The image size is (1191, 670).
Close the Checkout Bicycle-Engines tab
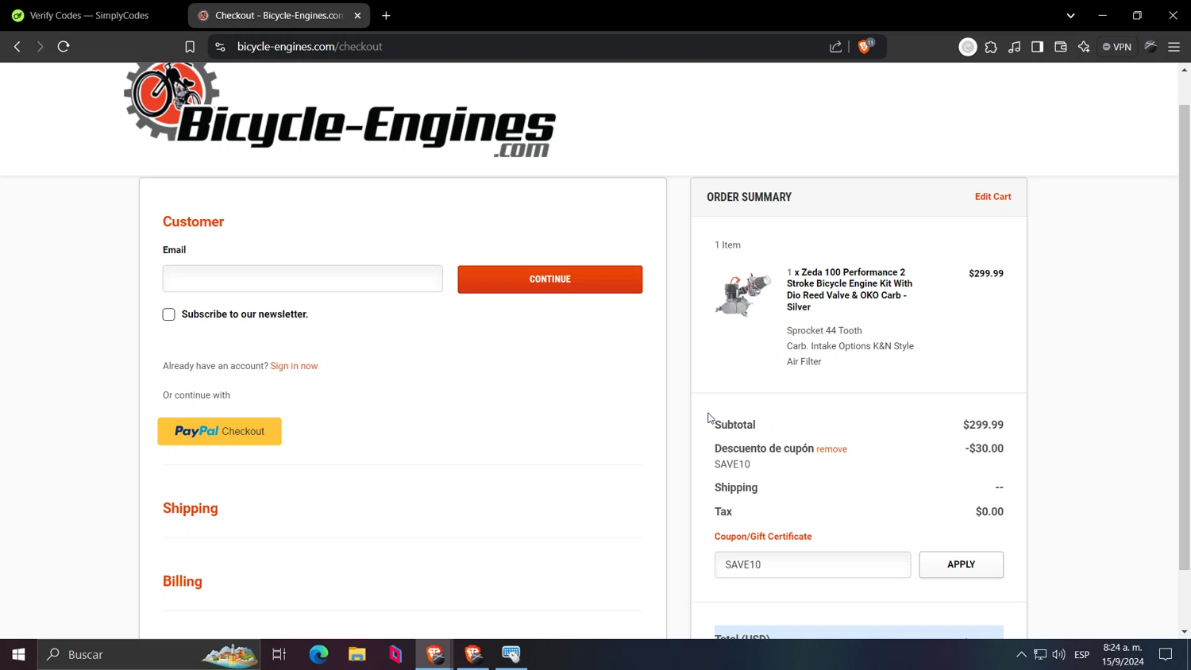point(357,15)
